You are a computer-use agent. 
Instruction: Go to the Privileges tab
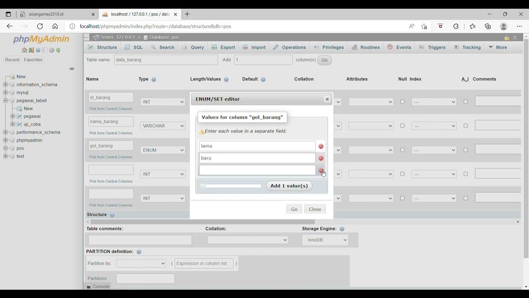pos(329,47)
